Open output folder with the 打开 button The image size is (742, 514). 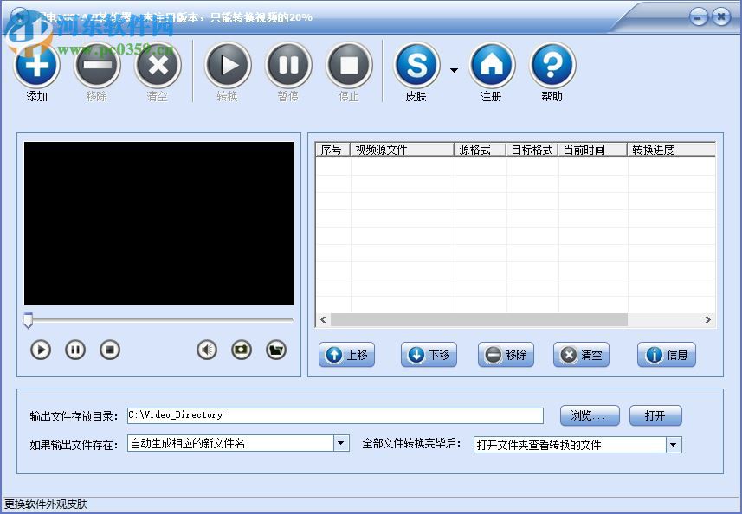tap(655, 415)
